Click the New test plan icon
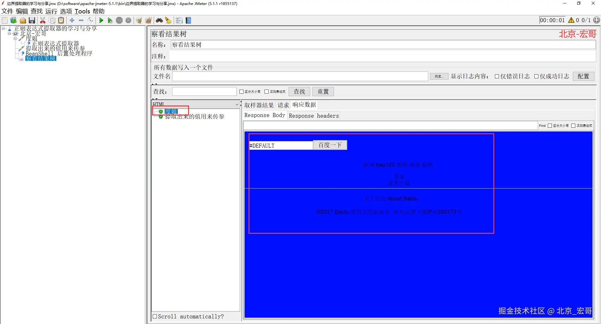601x324 pixels. 5,21
